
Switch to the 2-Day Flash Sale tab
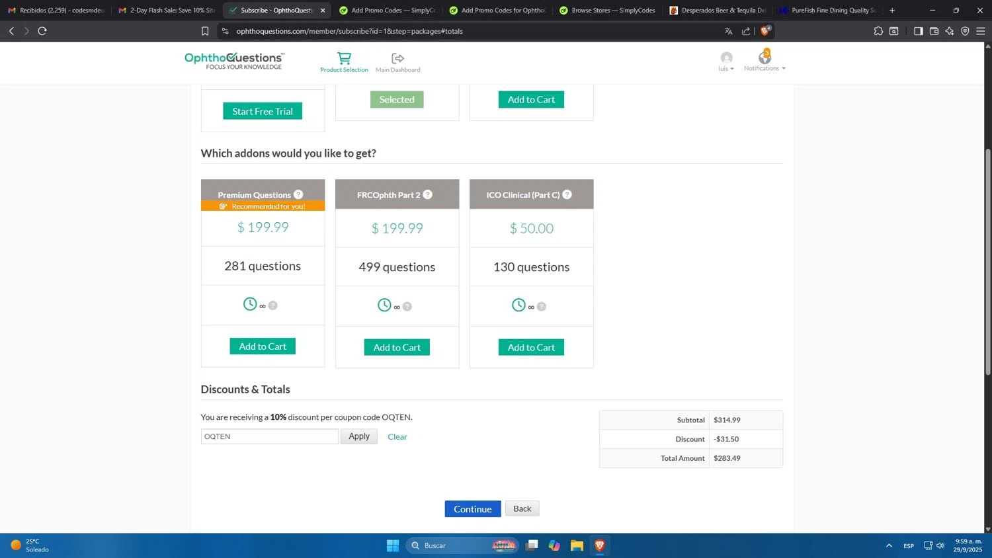(x=167, y=10)
